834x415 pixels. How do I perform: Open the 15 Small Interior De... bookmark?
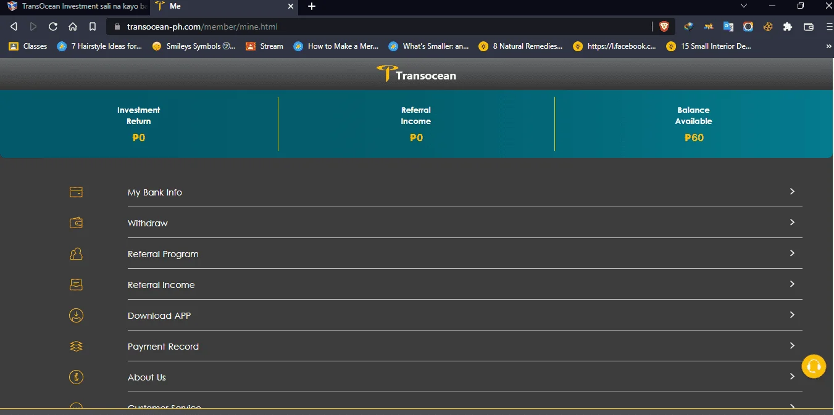coord(709,46)
